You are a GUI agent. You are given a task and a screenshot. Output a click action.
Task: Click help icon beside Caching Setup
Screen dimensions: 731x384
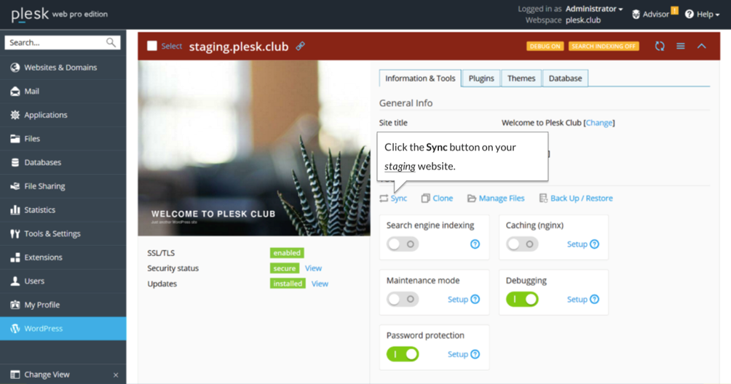[x=594, y=244]
